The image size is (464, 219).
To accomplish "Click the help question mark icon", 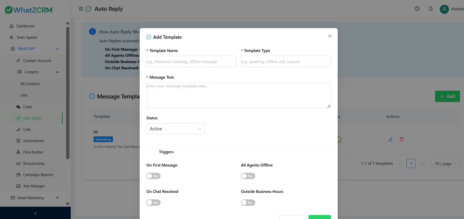I will (x=417, y=9).
